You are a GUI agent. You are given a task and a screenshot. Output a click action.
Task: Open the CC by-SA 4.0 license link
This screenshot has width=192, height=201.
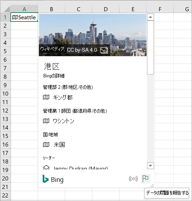point(82,50)
